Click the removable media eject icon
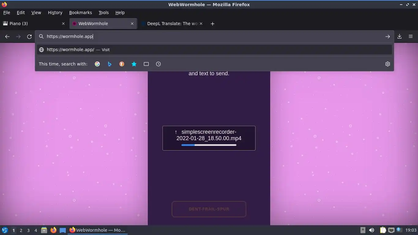Viewport: 418px width, 235px height. [363, 230]
